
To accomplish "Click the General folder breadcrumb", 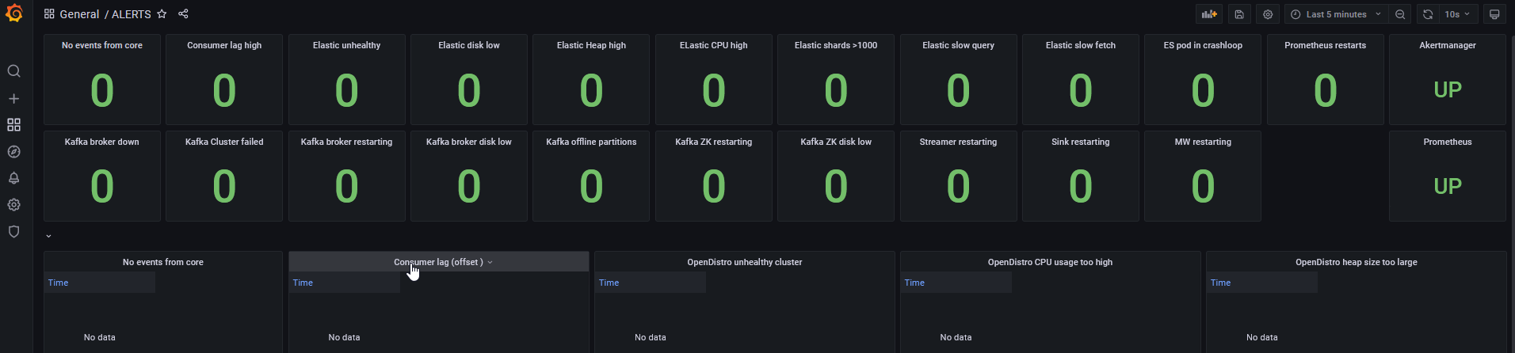I will 79,14.
